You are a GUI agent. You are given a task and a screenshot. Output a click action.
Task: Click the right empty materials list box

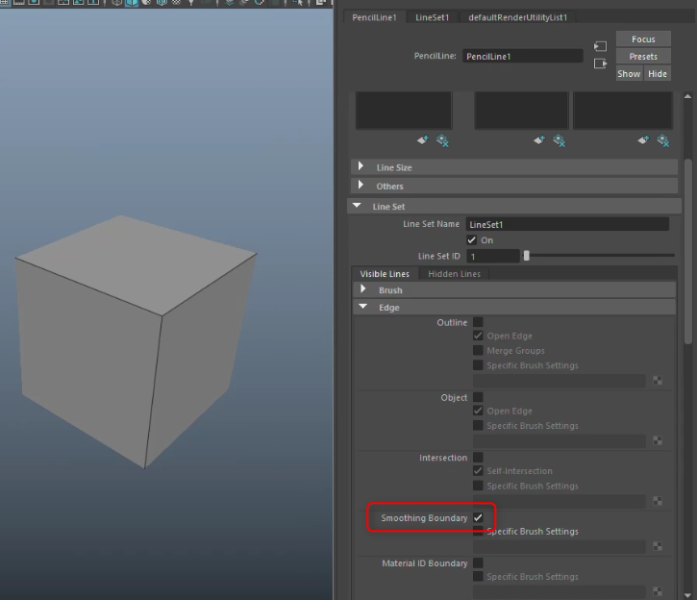[x=622, y=111]
